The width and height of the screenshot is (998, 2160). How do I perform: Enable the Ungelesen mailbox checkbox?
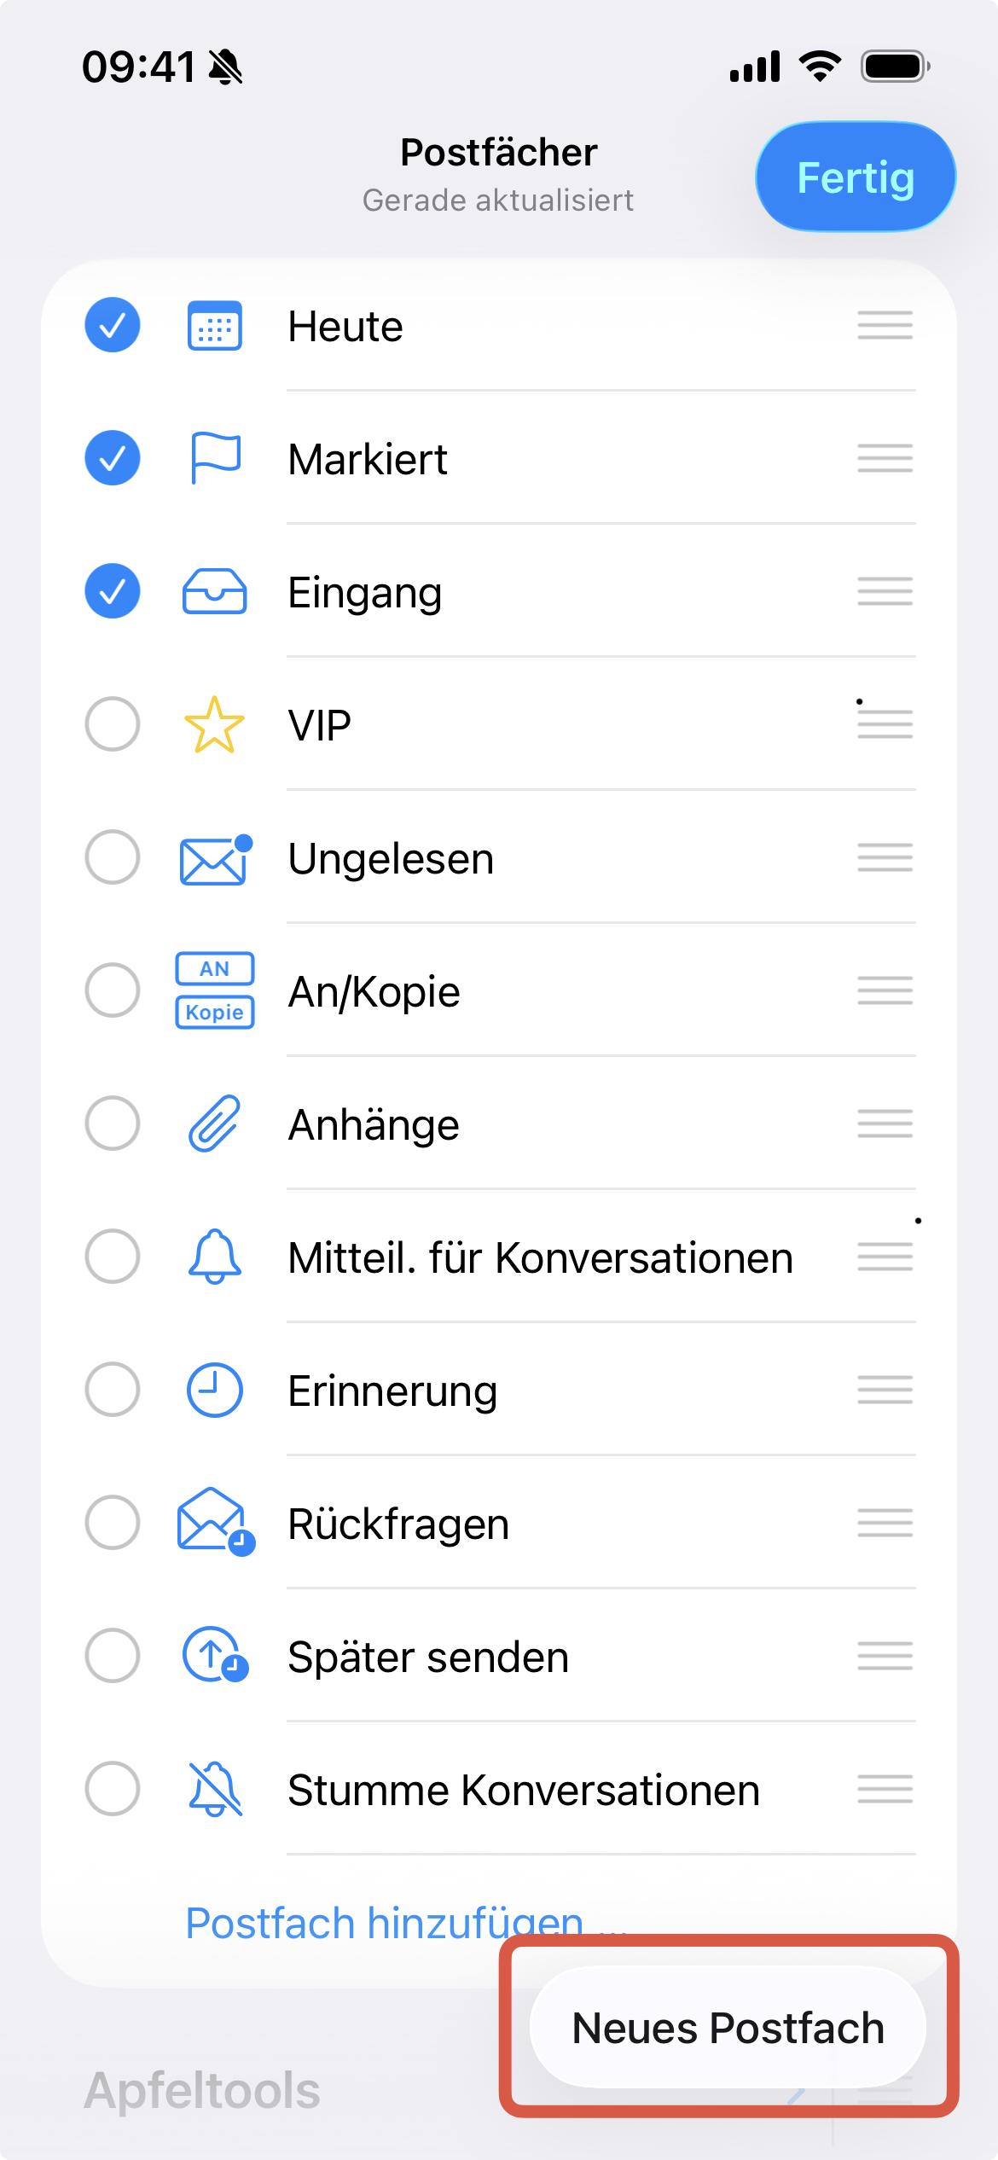(113, 857)
